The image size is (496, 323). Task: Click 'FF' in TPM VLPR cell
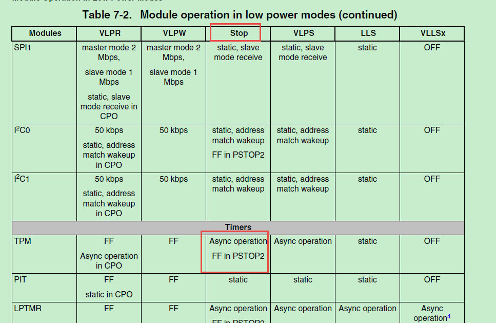(109, 241)
